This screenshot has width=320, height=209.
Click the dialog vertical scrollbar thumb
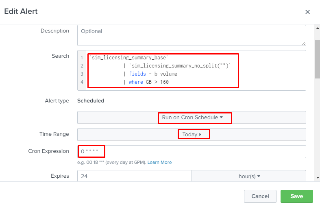pyautogui.click(x=318, y=59)
